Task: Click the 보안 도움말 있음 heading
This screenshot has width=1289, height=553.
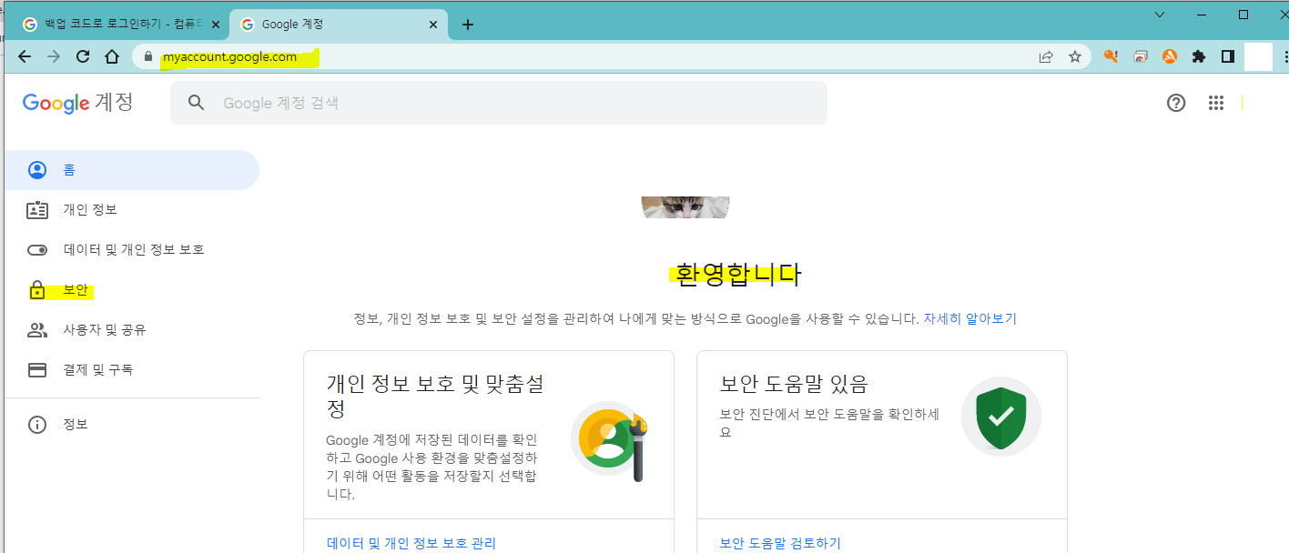Action: (794, 383)
